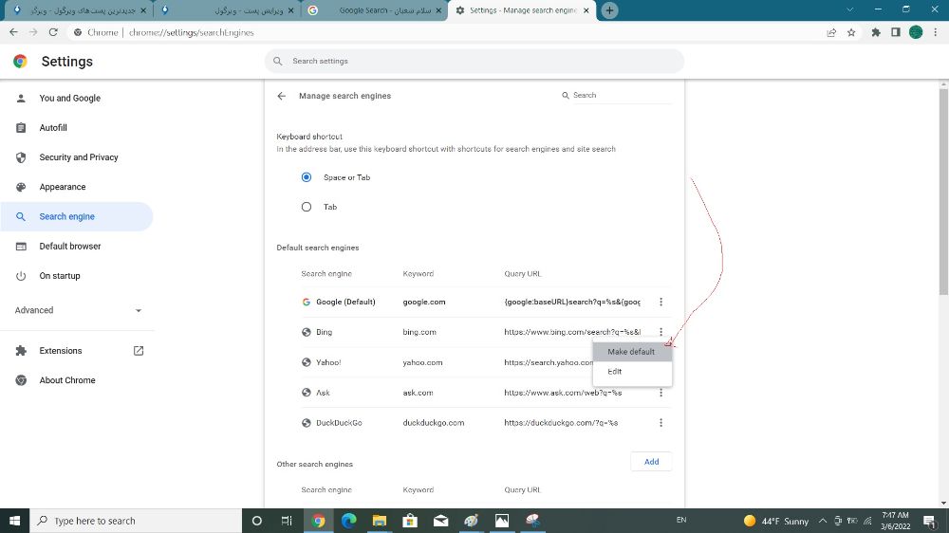Reload the page with the refresh icon
Screen dimensions: 949x533
(x=53, y=32)
